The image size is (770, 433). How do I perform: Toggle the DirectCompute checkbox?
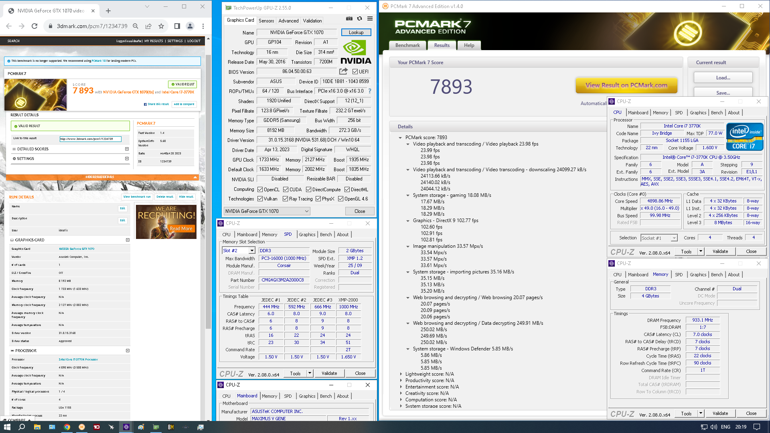tap(308, 190)
